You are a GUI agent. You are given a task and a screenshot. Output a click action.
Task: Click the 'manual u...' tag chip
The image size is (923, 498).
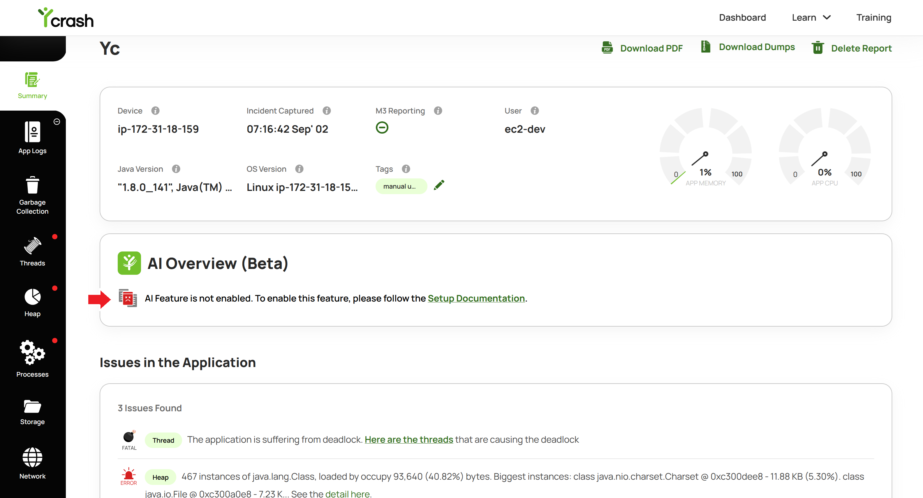point(401,186)
